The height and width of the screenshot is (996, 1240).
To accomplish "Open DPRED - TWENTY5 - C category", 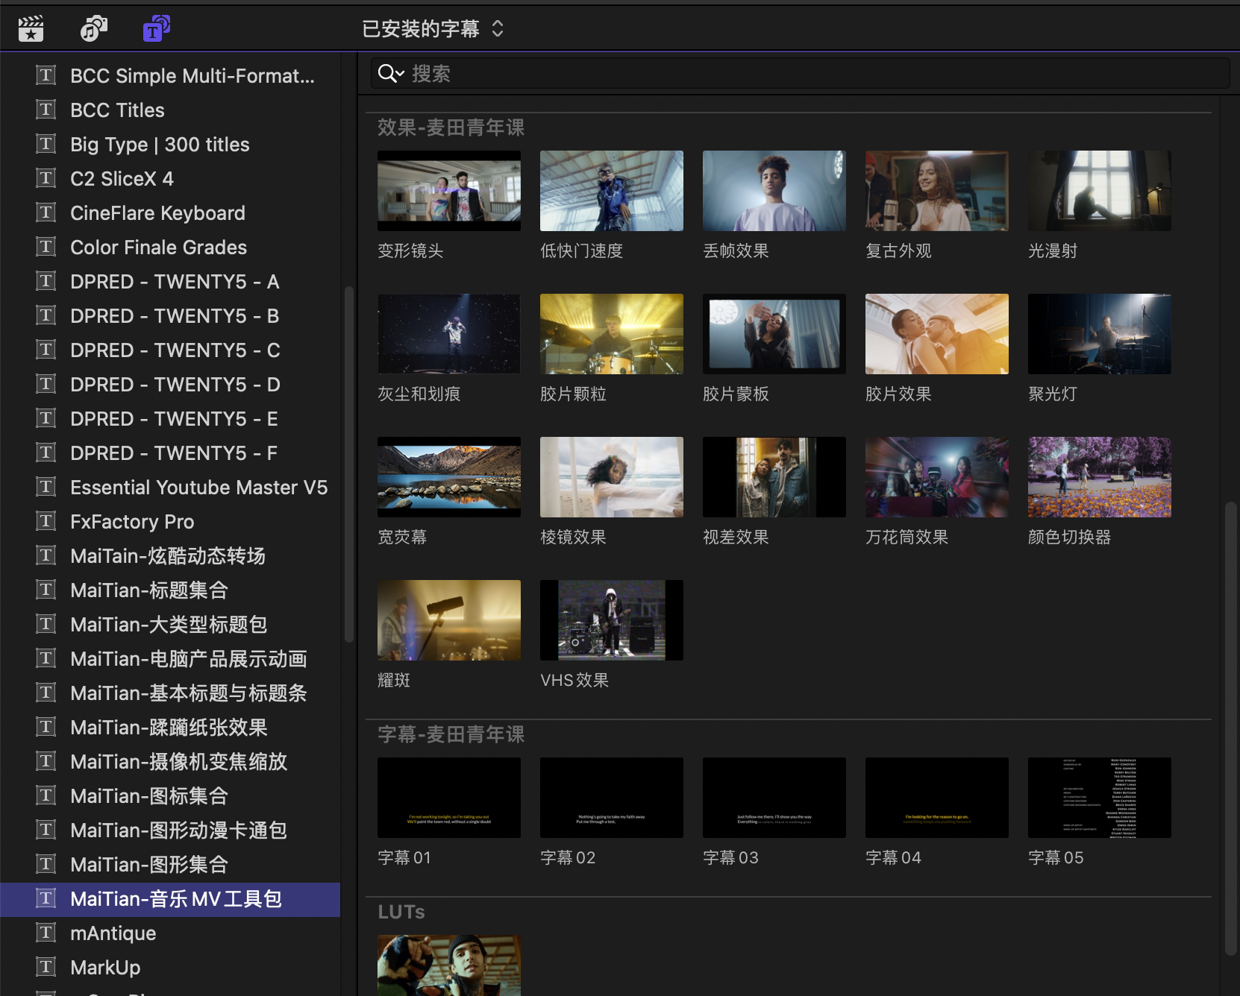I will click(170, 350).
